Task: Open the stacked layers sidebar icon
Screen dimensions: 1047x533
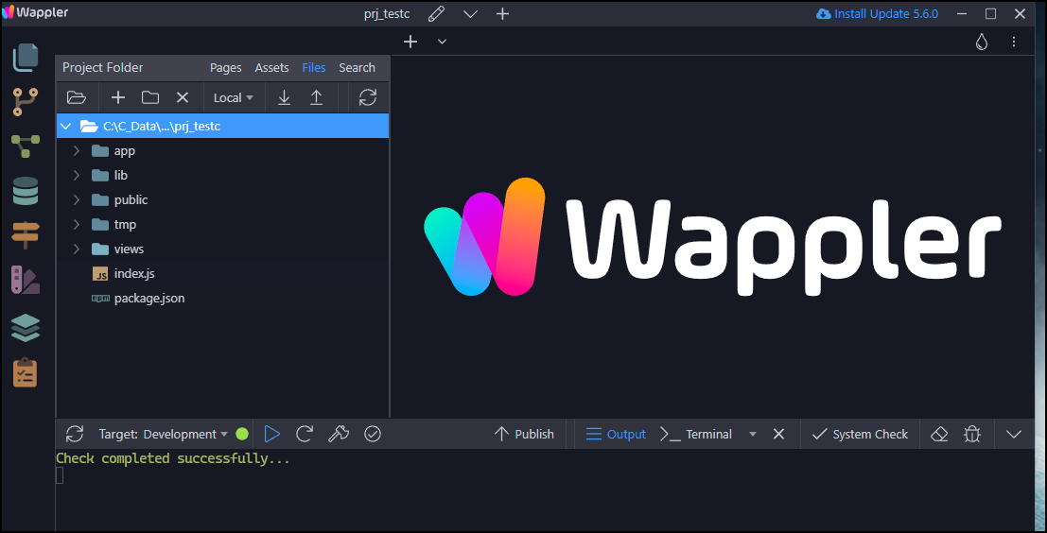Action: pyautogui.click(x=26, y=328)
